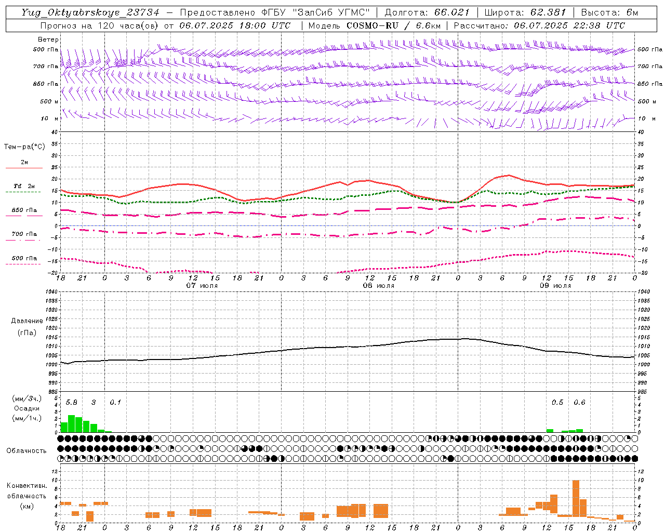Select the green dashed Td legend line sample

23,192
